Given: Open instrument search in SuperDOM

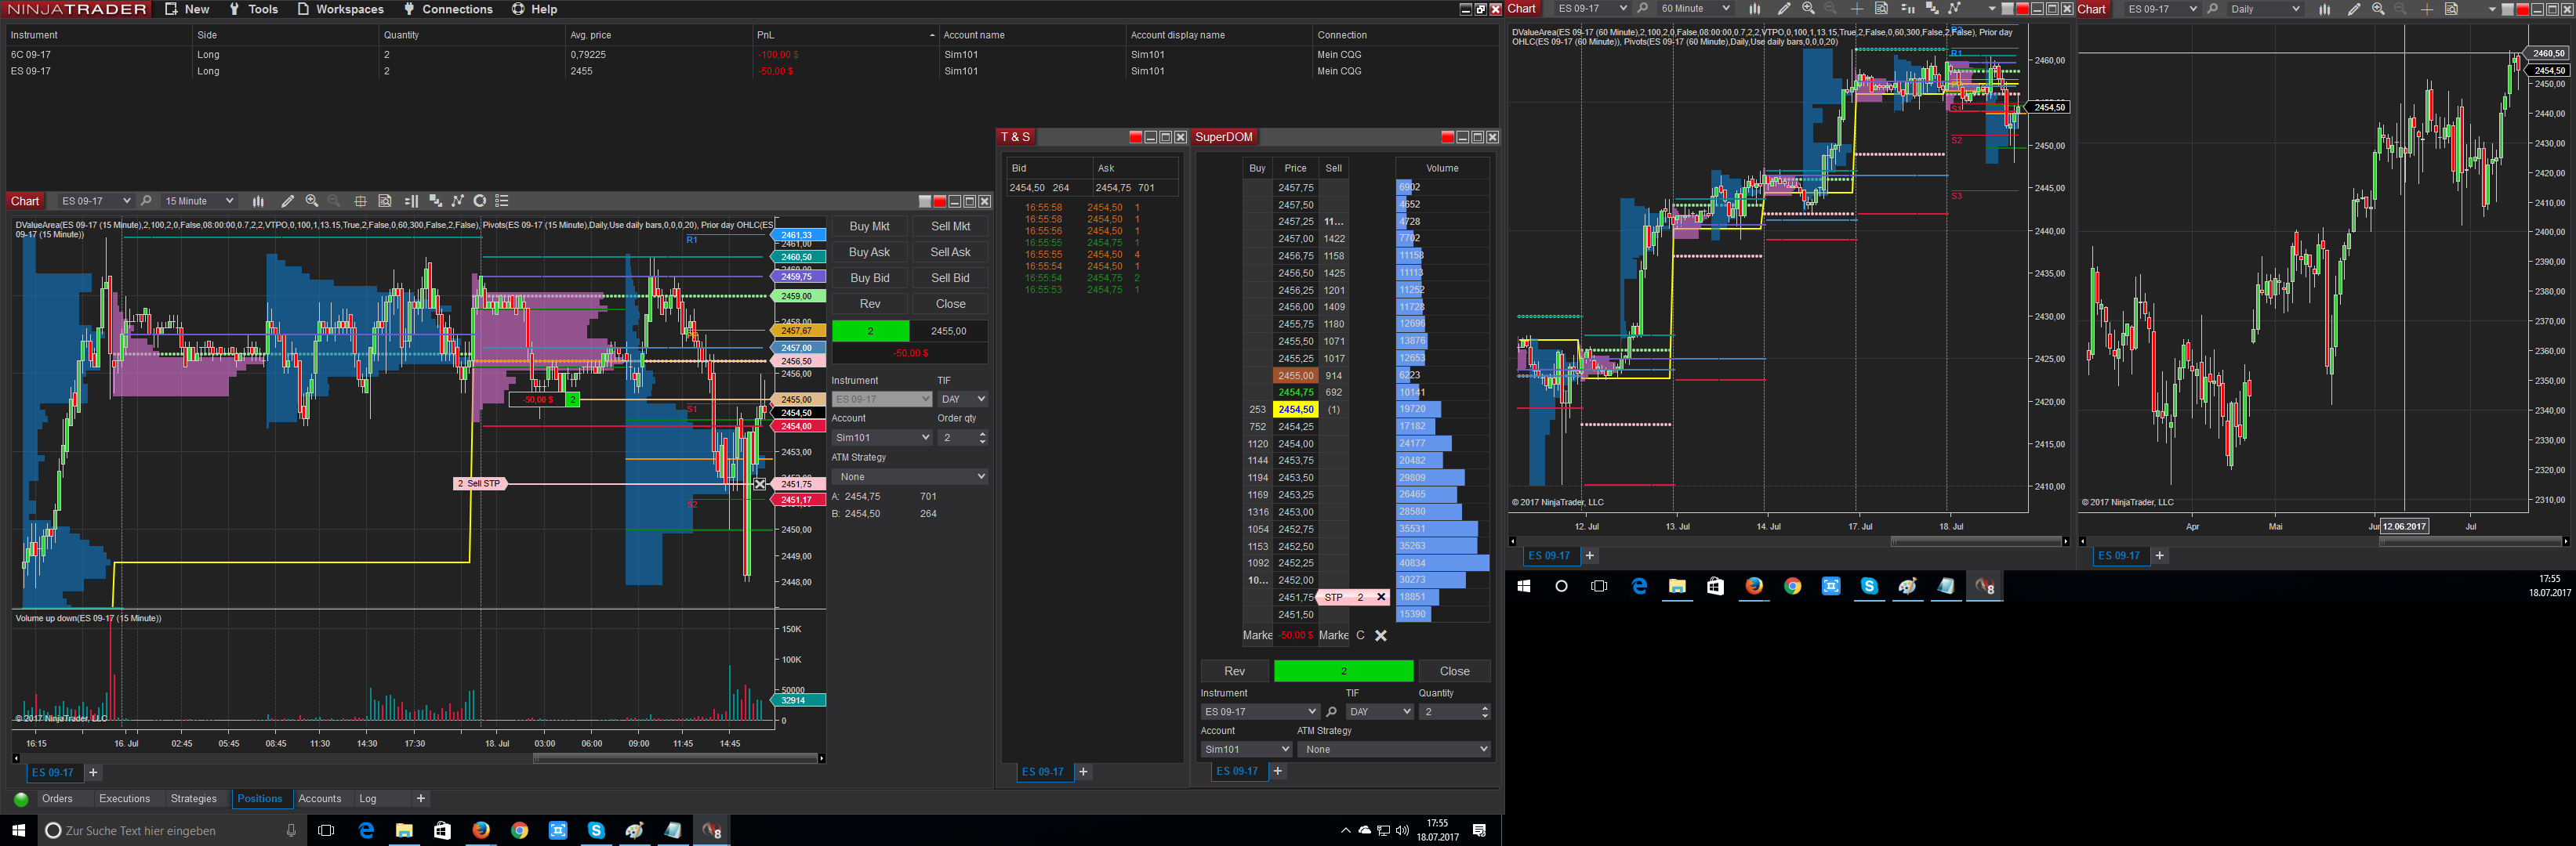Looking at the screenshot, I should (1331, 712).
